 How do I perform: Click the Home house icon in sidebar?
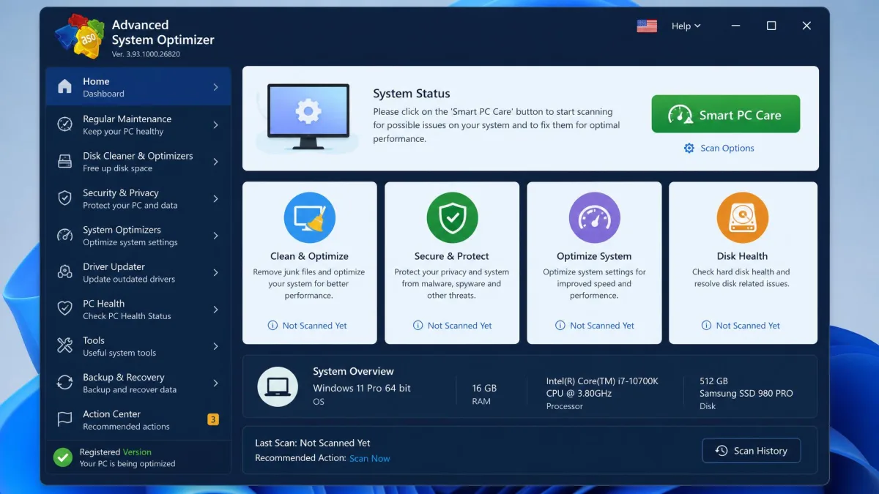[65, 87]
